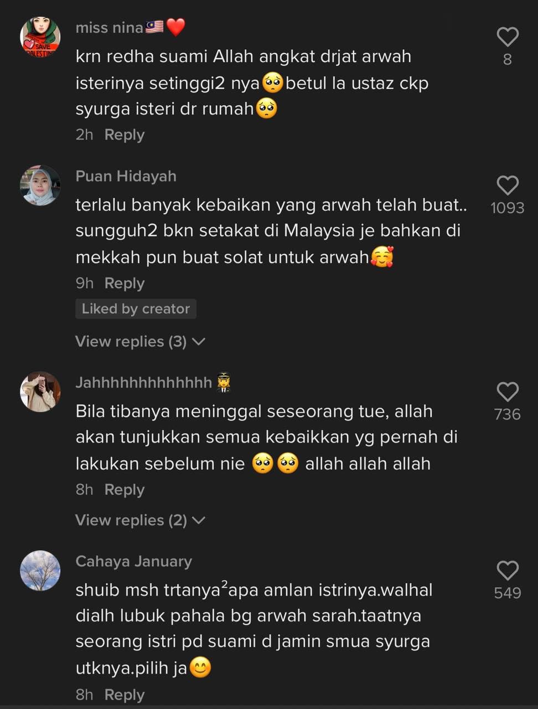This screenshot has height=709, width=538.
Task: Reply to Jahhhhhhhhhhhhh's comment
Action: (125, 490)
